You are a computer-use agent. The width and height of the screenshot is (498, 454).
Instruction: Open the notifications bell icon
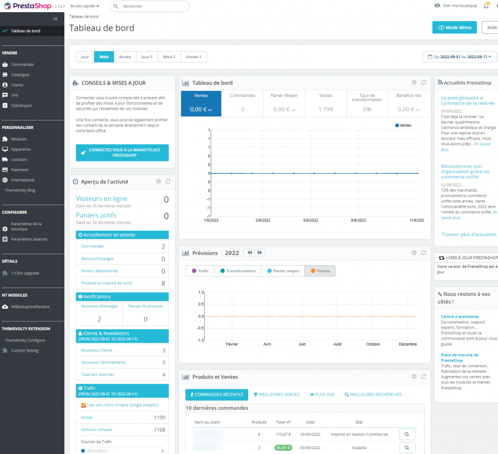[x=486, y=5]
